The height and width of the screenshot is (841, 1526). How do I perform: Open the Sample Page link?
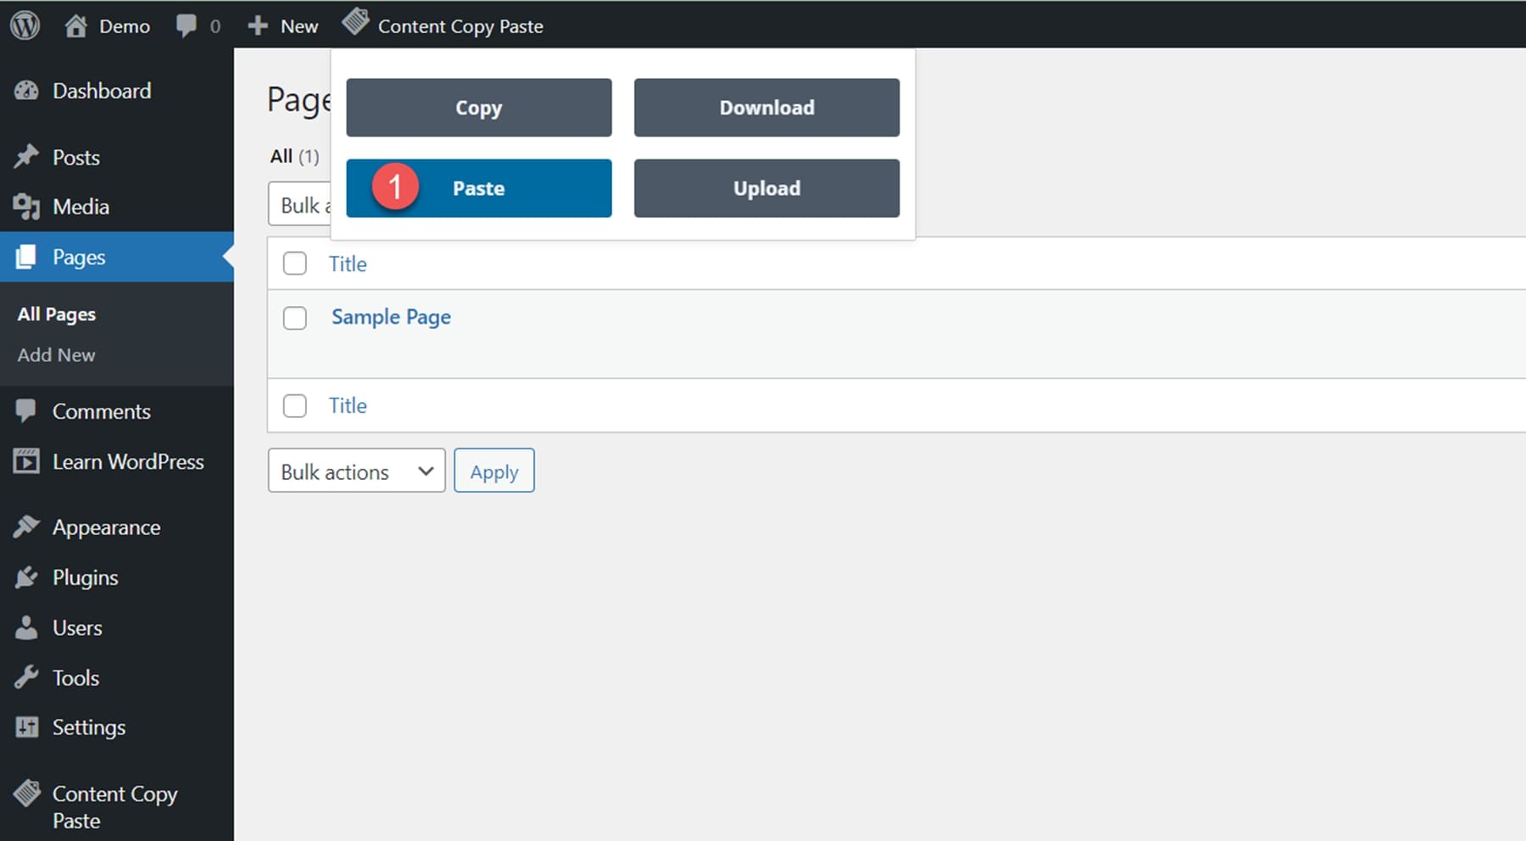click(391, 317)
